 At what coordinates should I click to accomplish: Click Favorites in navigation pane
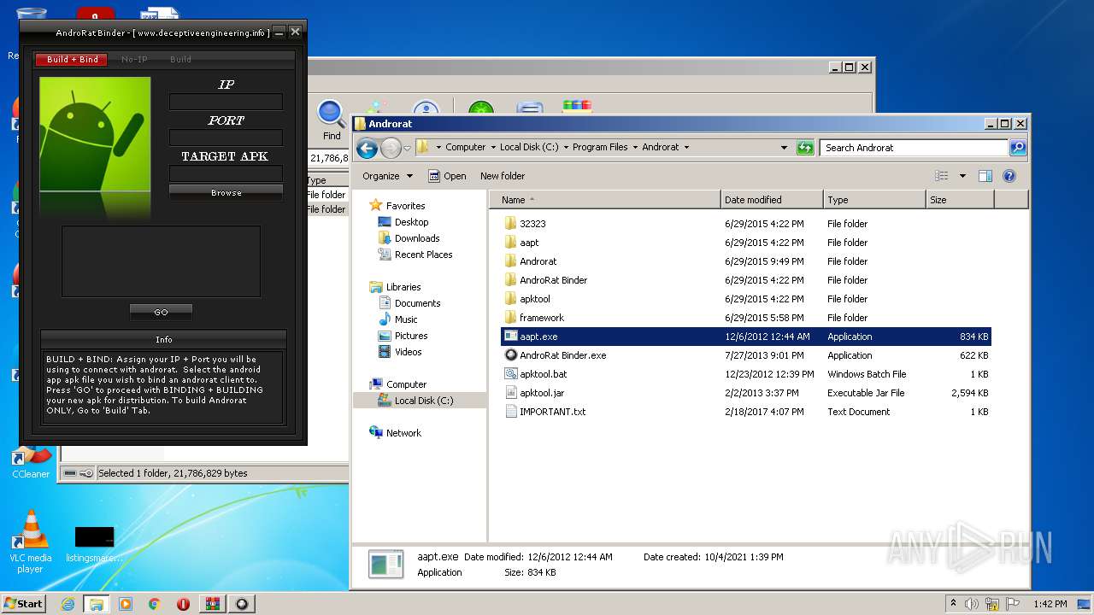click(405, 206)
